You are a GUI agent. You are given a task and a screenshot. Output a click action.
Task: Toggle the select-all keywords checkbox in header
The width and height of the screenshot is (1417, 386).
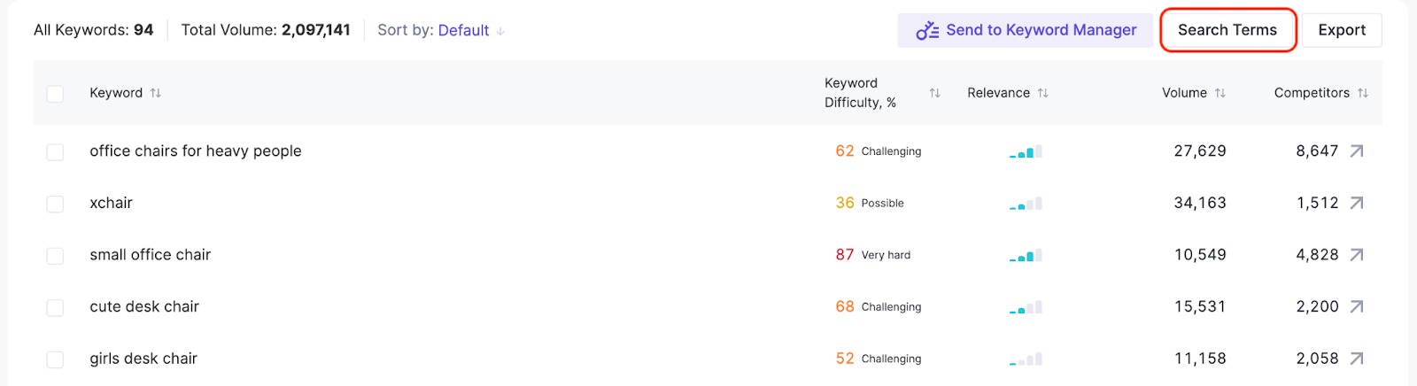point(55,93)
